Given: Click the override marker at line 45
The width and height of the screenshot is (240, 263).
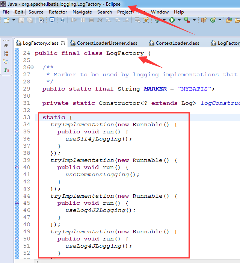Looking at the screenshot, I should (17, 203).
